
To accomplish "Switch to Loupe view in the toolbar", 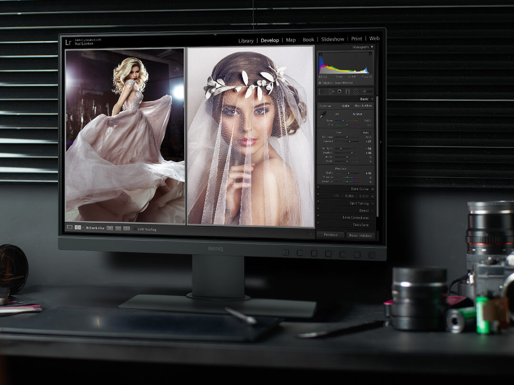I will 70,228.
